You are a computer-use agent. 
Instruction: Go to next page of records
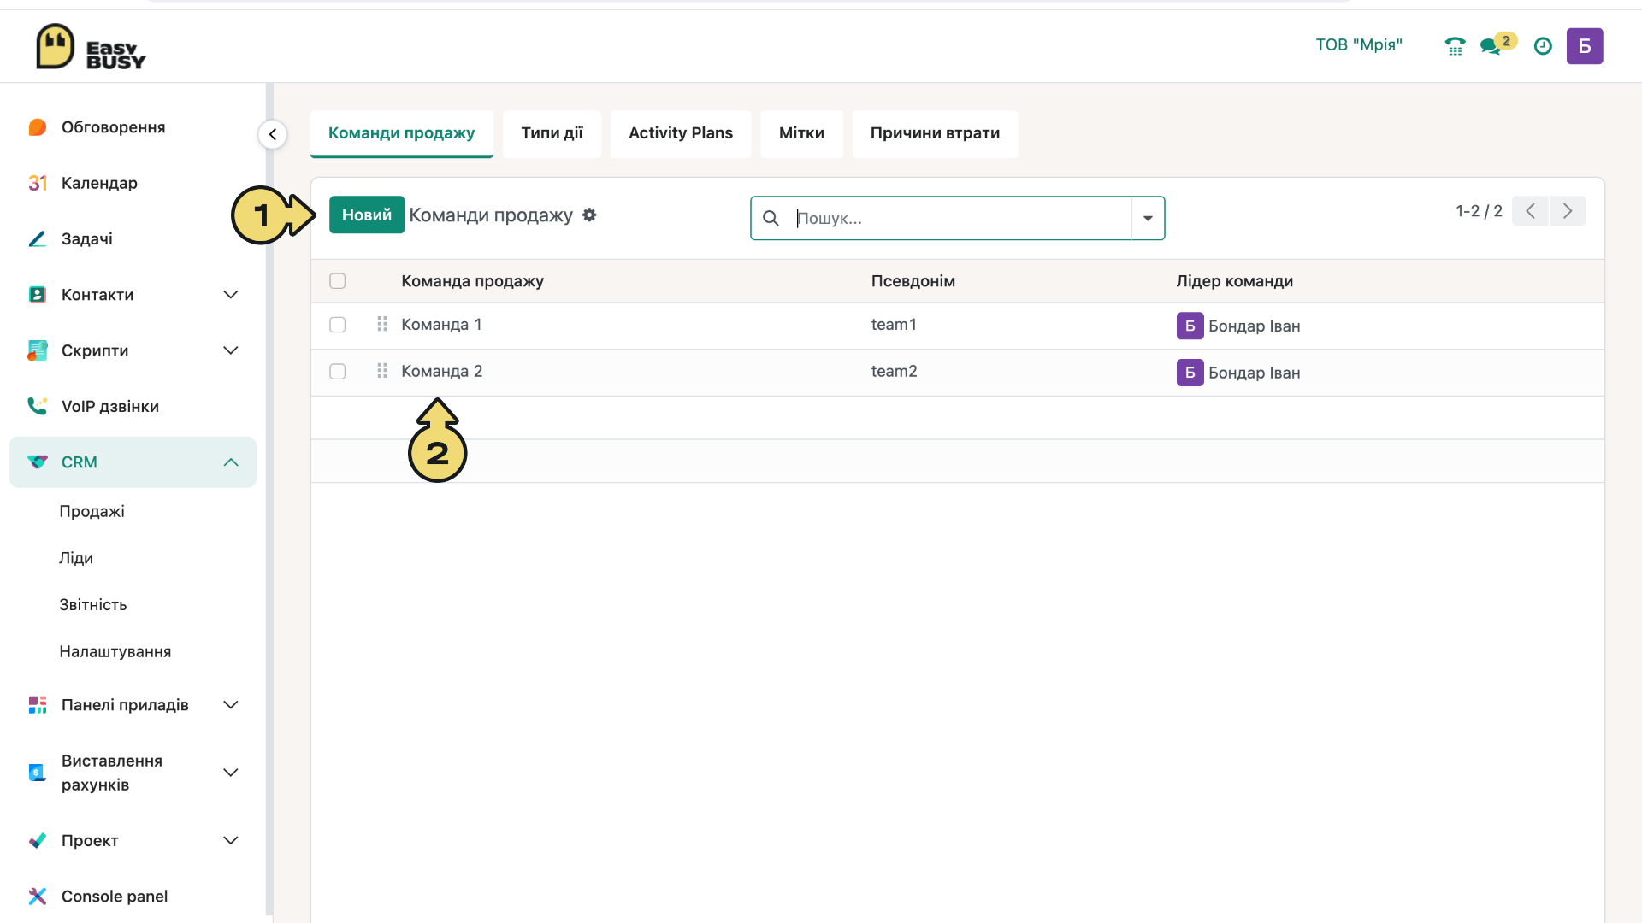[x=1568, y=211]
